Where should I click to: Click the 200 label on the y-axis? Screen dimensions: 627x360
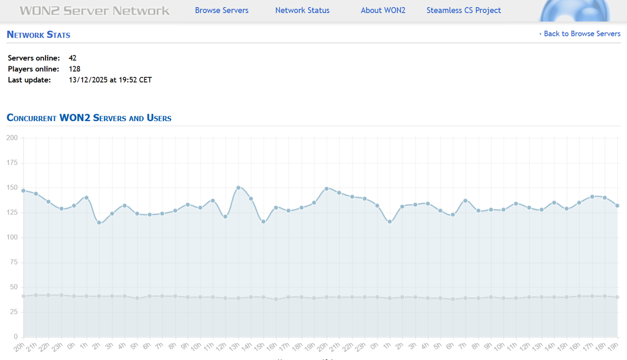pos(12,138)
